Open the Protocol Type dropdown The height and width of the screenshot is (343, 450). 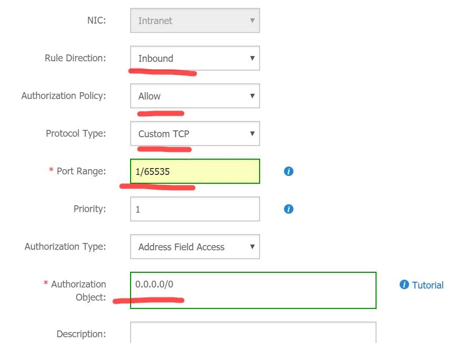tap(195, 134)
